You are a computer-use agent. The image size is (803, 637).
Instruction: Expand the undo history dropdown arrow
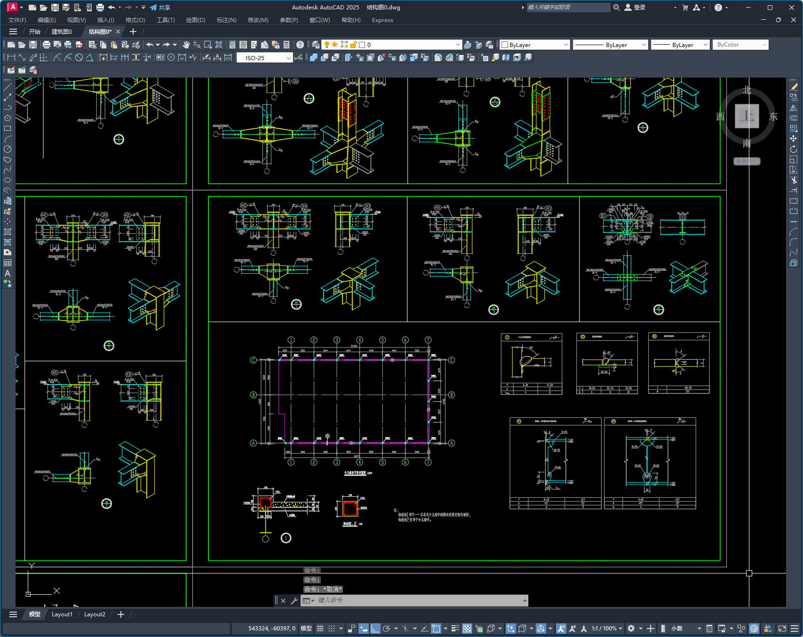(158, 45)
